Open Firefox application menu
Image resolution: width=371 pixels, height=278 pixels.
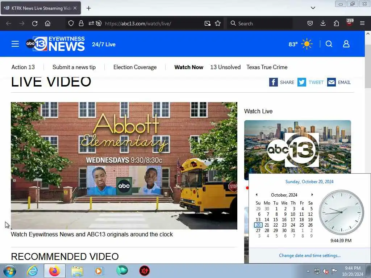coord(362,23)
